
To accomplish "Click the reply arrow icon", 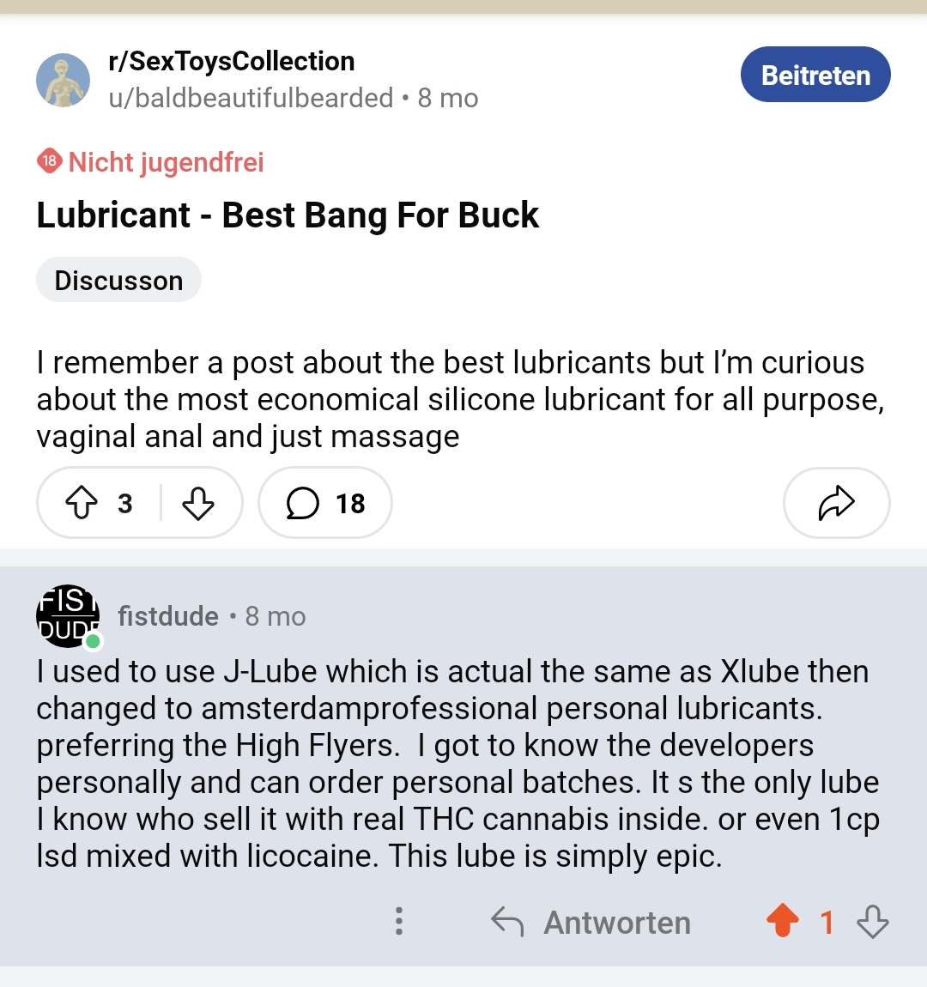I will point(507,922).
